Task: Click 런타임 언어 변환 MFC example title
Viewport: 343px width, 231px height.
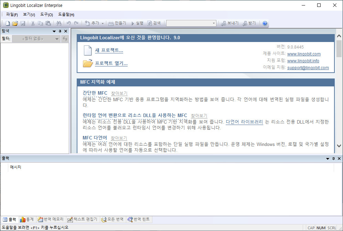Action: (135, 115)
